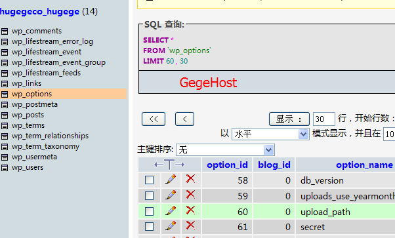This screenshot has width=395, height=238.
Task: Open the wp_lifestream_event_group table
Action: 58,62
